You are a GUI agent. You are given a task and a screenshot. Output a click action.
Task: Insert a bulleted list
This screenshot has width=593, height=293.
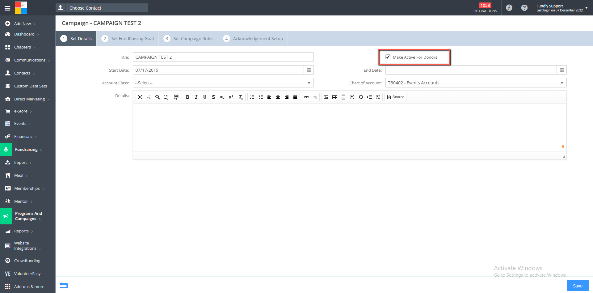[x=261, y=97]
